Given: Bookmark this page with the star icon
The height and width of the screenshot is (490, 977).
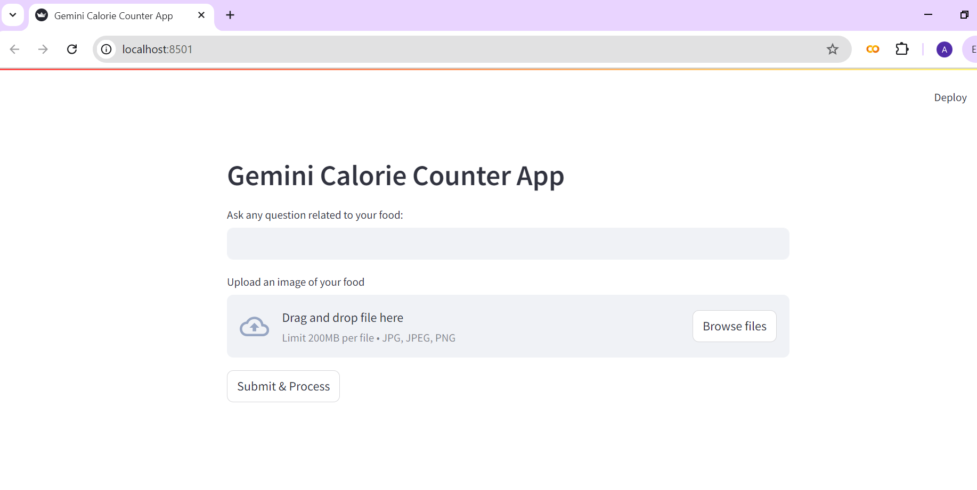Looking at the screenshot, I should (x=832, y=49).
